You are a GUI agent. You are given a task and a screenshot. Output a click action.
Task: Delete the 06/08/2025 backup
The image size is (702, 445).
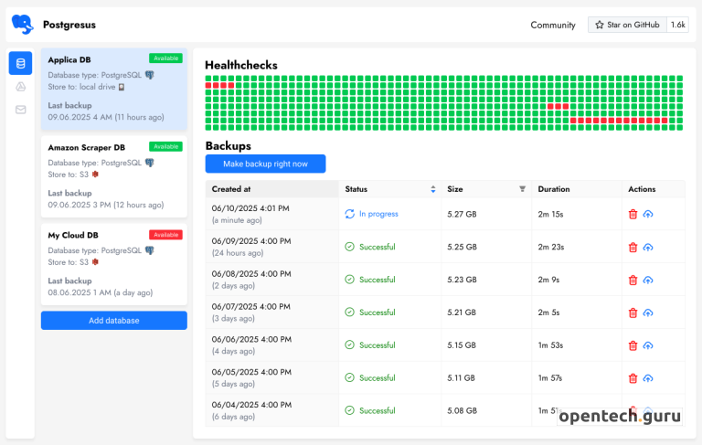click(x=633, y=280)
